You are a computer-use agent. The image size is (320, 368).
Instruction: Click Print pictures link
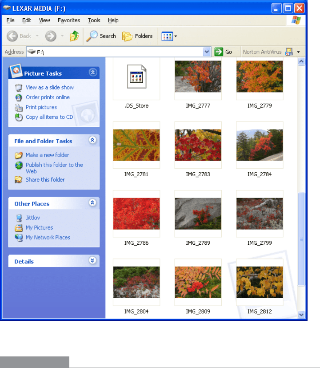pos(41,107)
